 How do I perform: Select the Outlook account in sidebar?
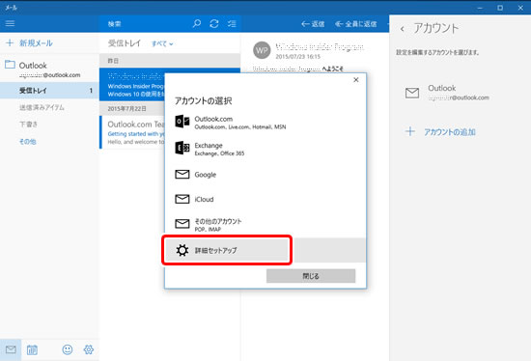click(49, 69)
